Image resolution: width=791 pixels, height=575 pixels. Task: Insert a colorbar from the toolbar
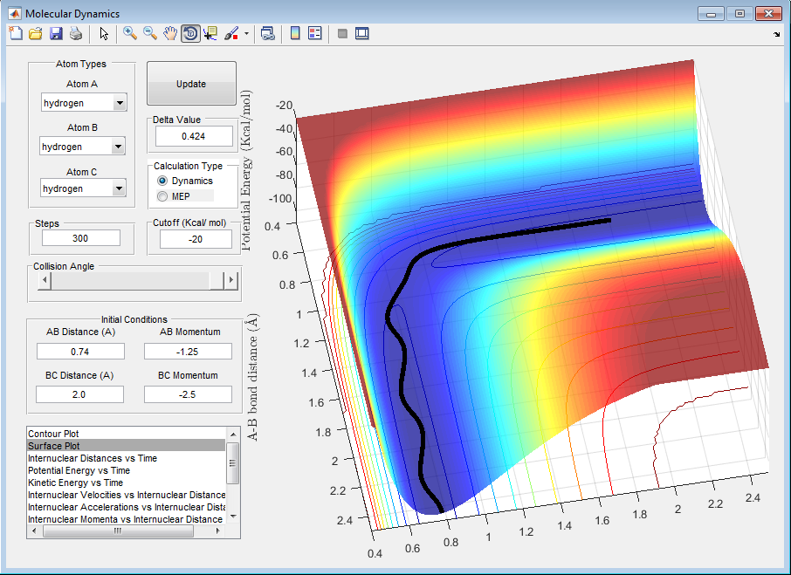tap(295, 34)
